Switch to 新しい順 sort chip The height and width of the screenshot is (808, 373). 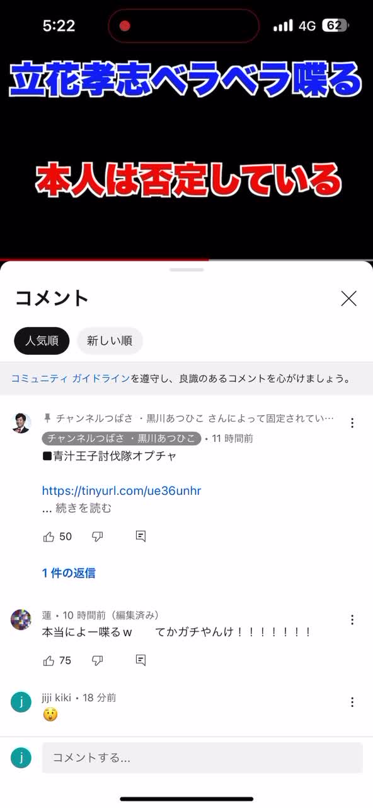(x=110, y=341)
